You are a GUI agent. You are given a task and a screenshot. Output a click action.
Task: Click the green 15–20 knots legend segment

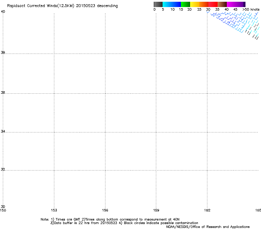click(x=186, y=4)
